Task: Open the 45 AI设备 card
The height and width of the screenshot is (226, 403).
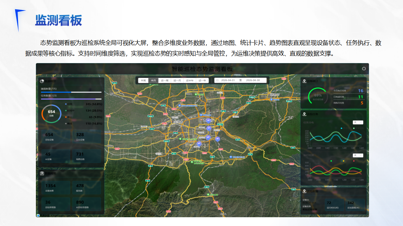Action: [x=56, y=156]
